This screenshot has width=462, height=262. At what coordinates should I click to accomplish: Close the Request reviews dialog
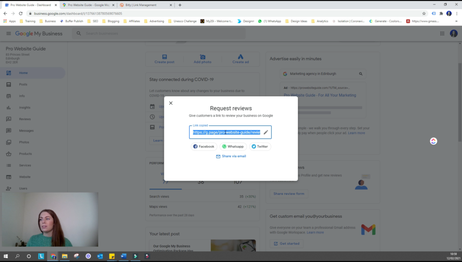tap(171, 103)
